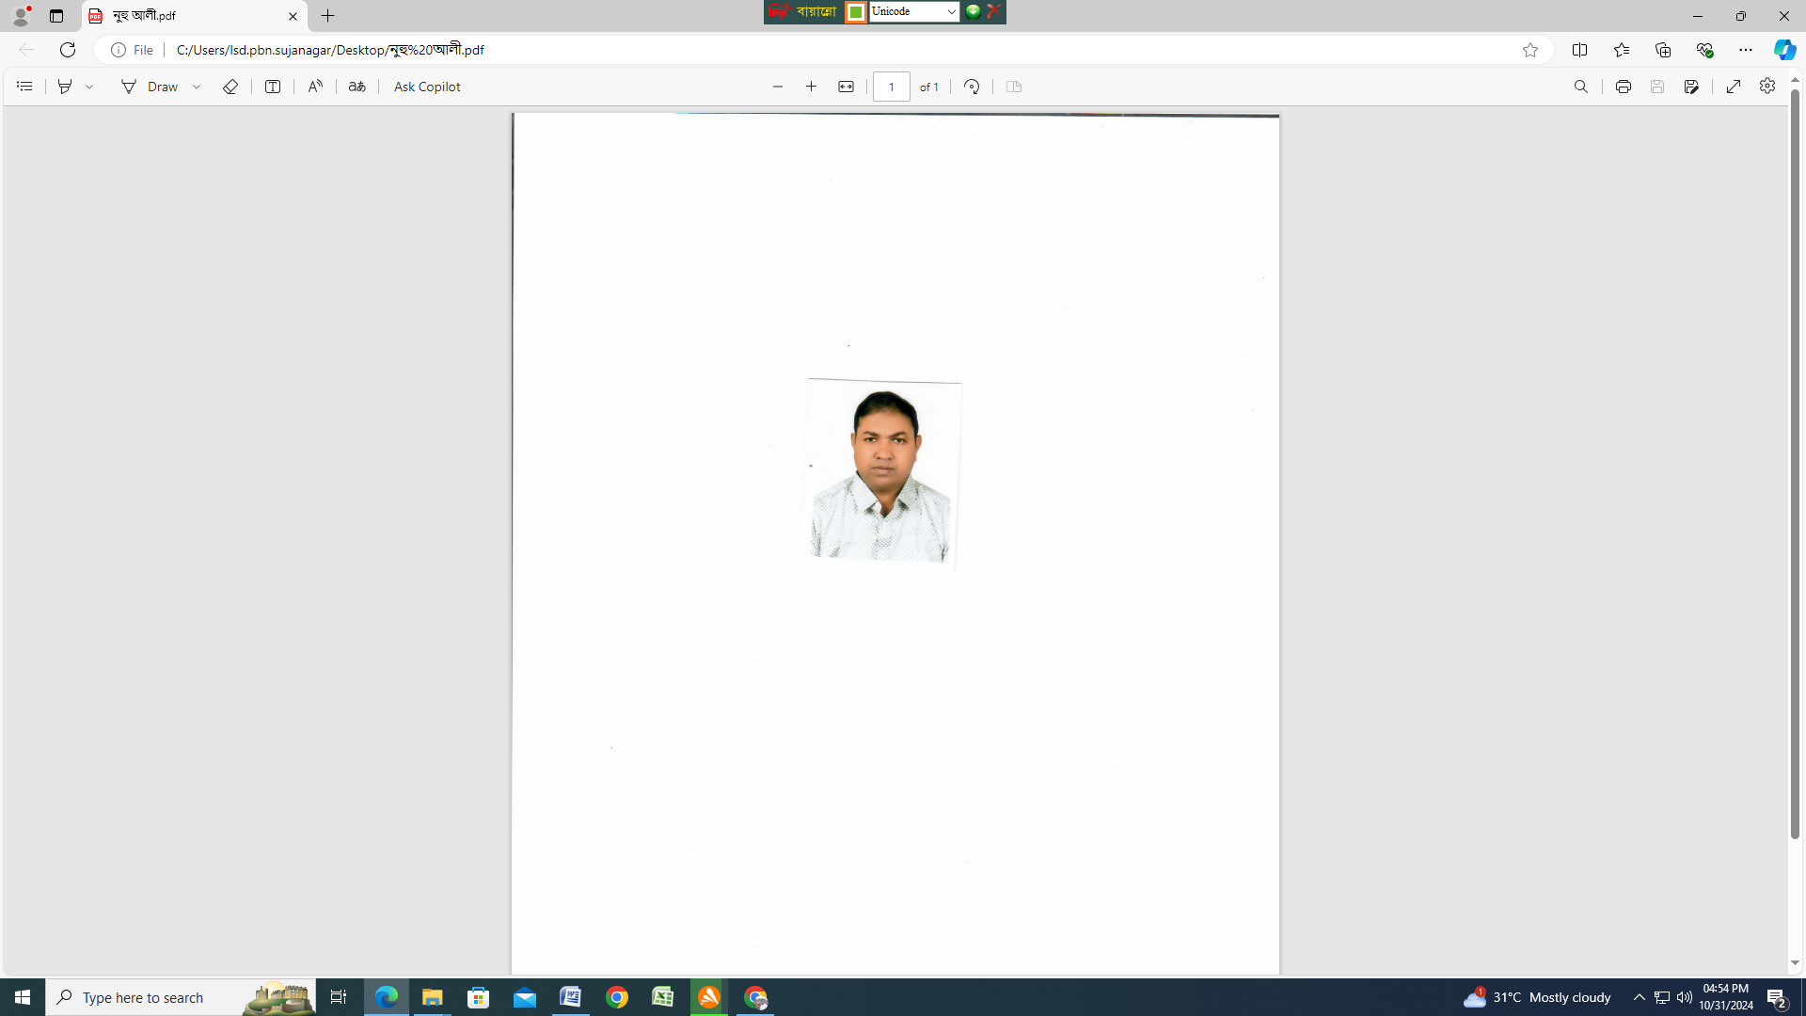Toggle the Draw tool
Viewport: 1806px width, 1016px height.
pyautogui.click(x=150, y=87)
